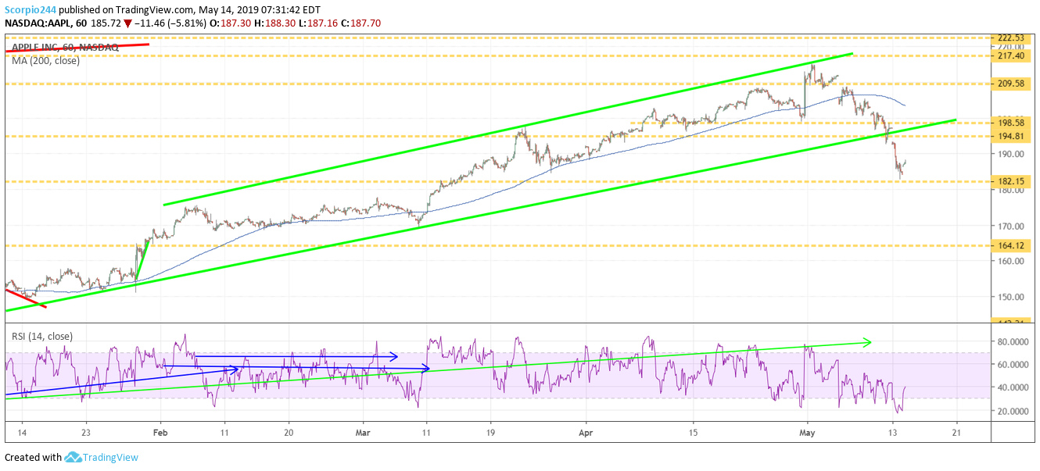This screenshot has height=471, width=1040.
Task: Click the 164.12 price level label
Action: [1012, 245]
